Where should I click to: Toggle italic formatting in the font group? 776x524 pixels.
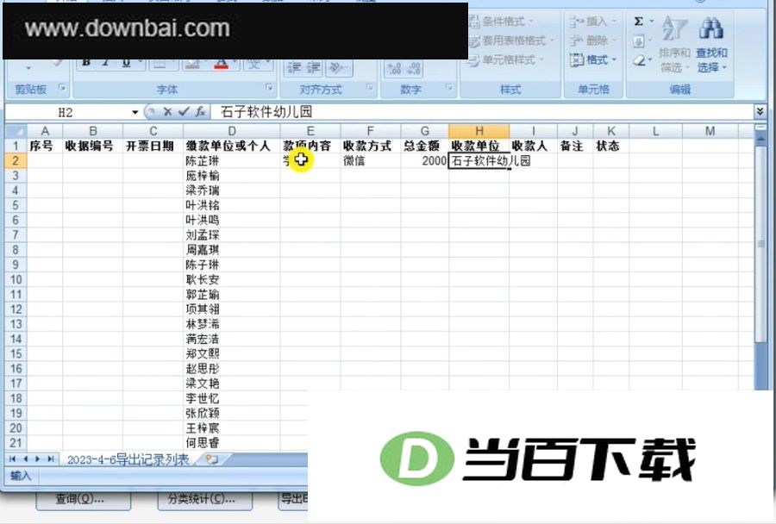click(x=105, y=63)
